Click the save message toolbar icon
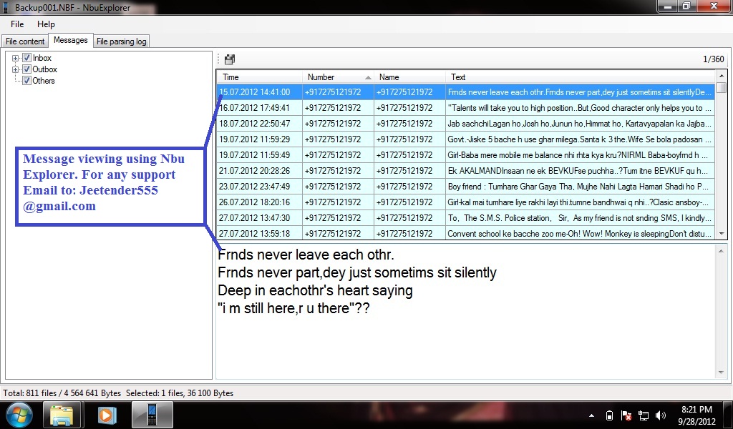The width and height of the screenshot is (733, 429). pyautogui.click(x=229, y=59)
